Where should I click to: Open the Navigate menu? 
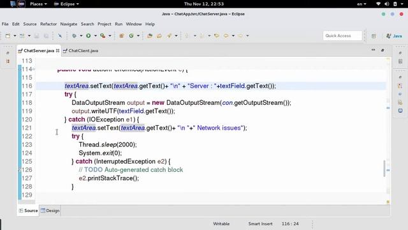[69, 24]
